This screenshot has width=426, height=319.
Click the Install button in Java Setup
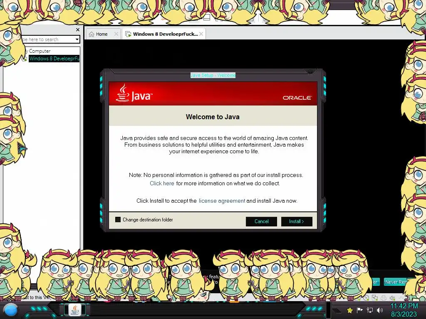point(296,221)
